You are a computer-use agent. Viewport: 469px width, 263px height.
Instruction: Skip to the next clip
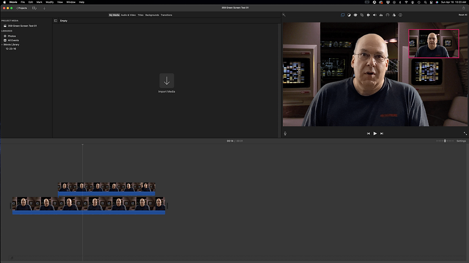(382, 133)
